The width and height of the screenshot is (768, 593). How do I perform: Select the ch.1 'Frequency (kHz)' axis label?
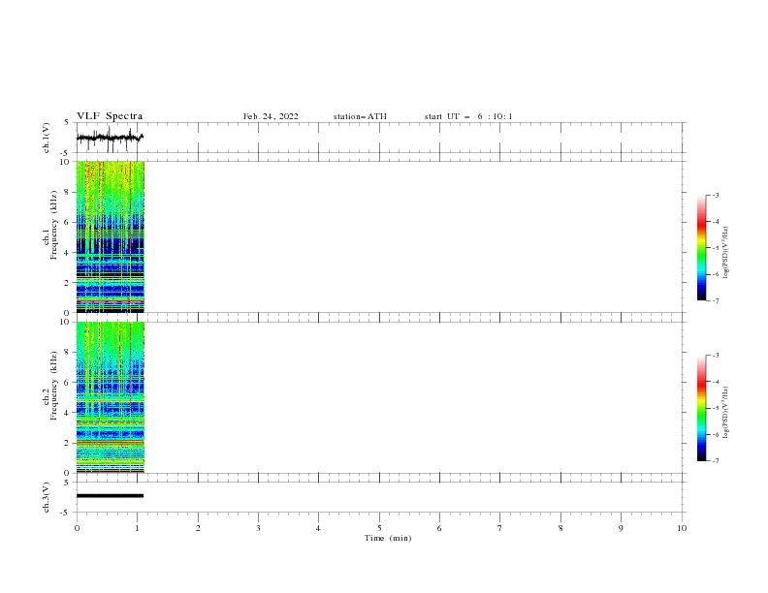click(54, 225)
